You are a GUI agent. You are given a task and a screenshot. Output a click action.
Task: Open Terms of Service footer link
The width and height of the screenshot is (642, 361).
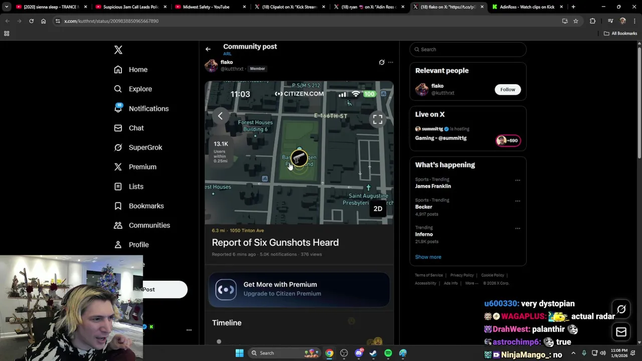click(429, 275)
